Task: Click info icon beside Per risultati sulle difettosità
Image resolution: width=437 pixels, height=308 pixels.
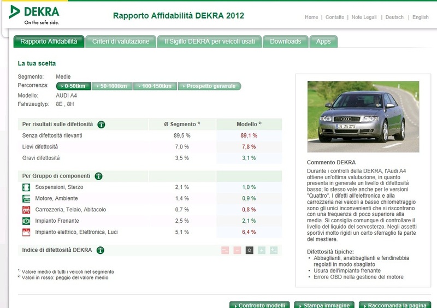Action: click(x=101, y=125)
